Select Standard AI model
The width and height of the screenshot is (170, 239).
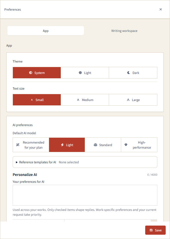(x=103, y=145)
